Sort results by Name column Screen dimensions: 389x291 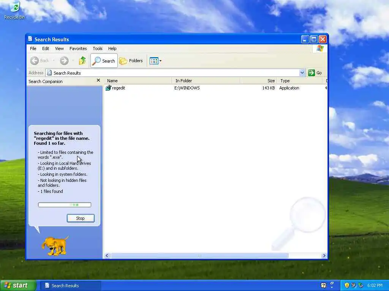pyautogui.click(x=138, y=81)
